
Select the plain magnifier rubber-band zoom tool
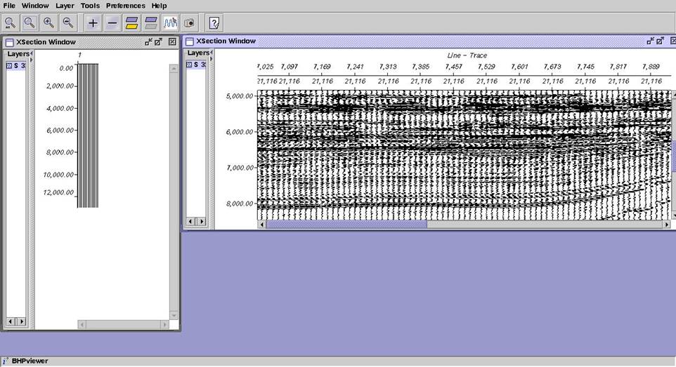pos(30,23)
